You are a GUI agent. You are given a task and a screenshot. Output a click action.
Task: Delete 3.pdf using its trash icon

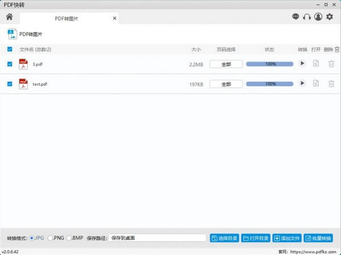[x=331, y=63]
